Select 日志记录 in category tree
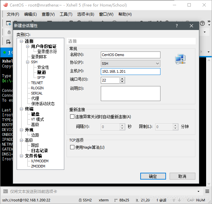This screenshot has height=204, width=212. point(39,151)
